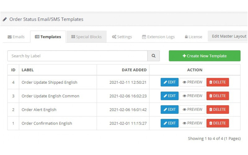Open the Settings tab

pyautogui.click(x=122, y=37)
